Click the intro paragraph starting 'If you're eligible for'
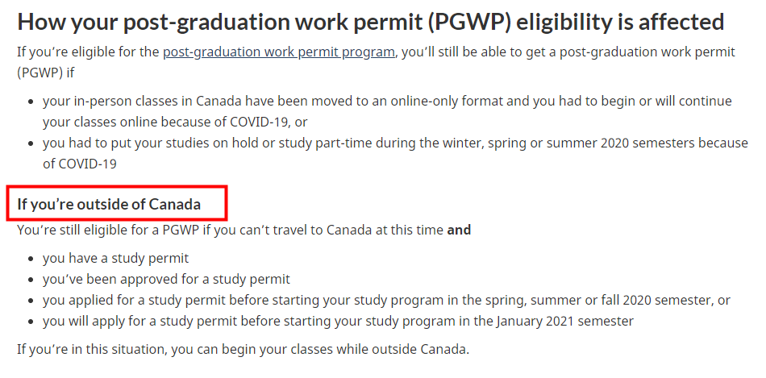The height and width of the screenshot is (378, 766). point(377,62)
